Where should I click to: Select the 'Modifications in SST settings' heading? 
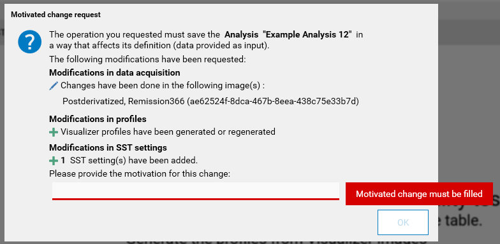tap(108, 147)
